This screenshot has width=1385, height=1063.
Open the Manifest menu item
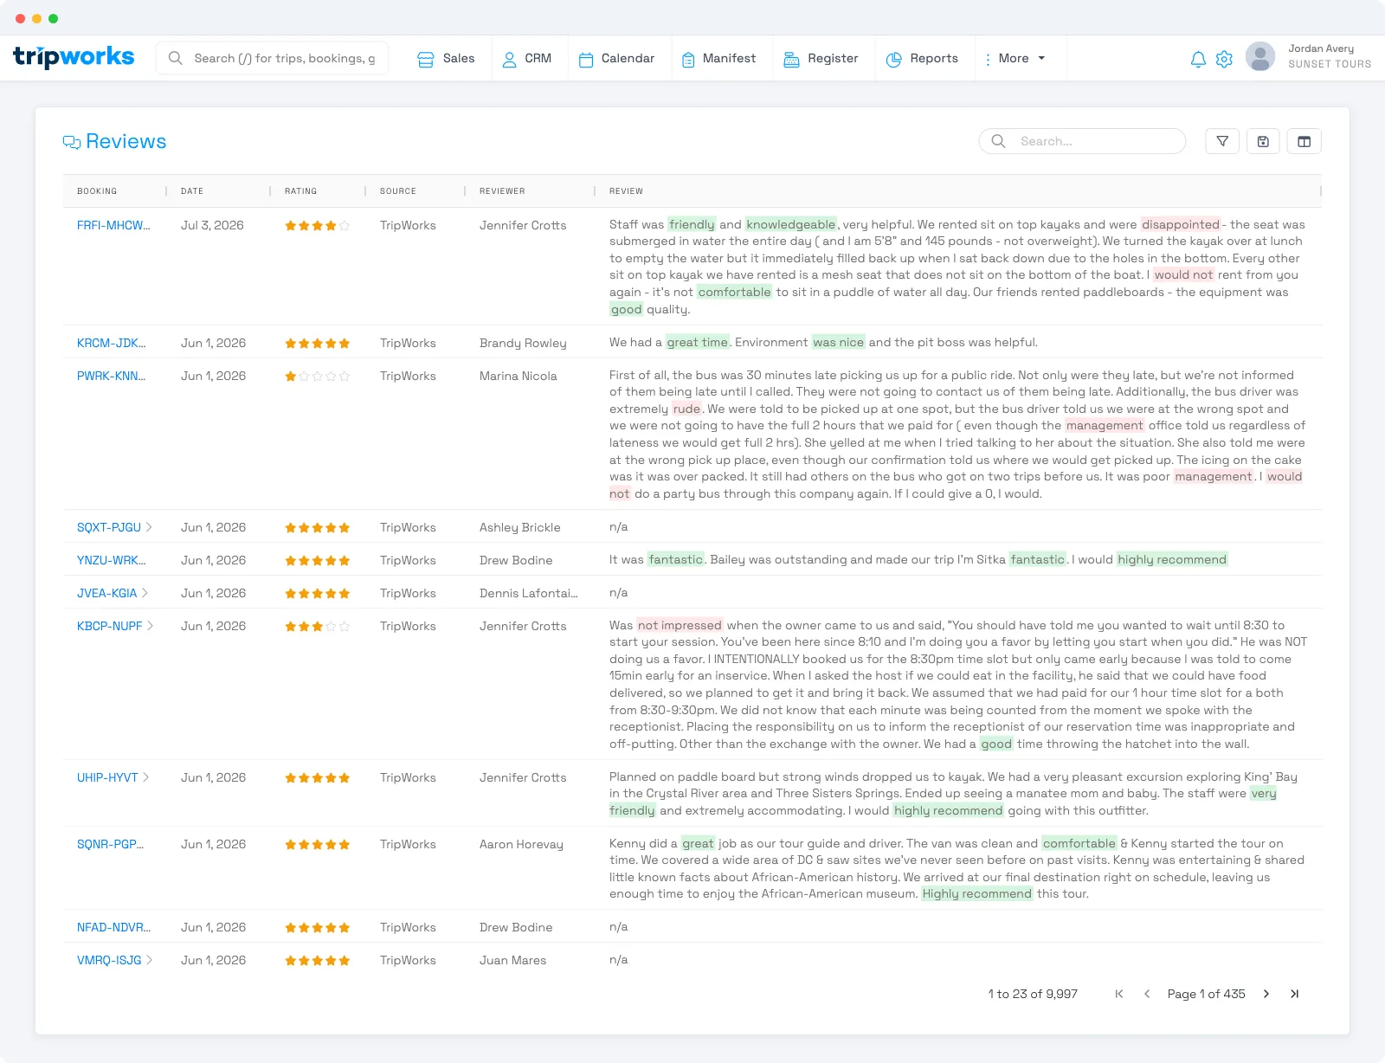point(719,58)
